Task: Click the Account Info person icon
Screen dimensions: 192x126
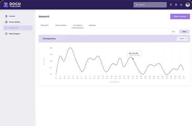Action: coord(6,28)
